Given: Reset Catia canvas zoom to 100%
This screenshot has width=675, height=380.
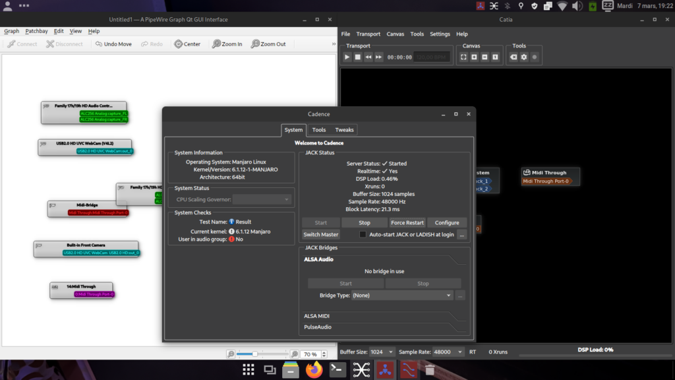Looking at the screenshot, I should click(495, 57).
